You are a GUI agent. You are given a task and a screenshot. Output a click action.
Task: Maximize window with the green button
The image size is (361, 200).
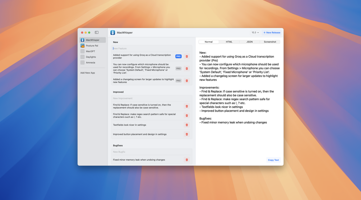(89, 33)
